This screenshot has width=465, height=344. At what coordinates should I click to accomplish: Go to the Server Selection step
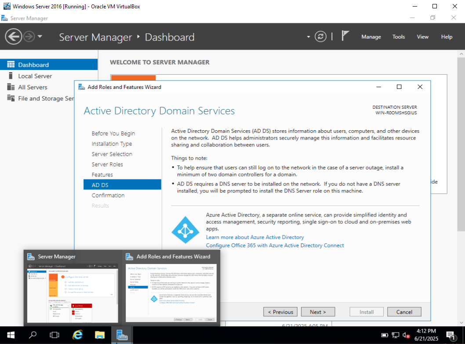pyautogui.click(x=112, y=154)
